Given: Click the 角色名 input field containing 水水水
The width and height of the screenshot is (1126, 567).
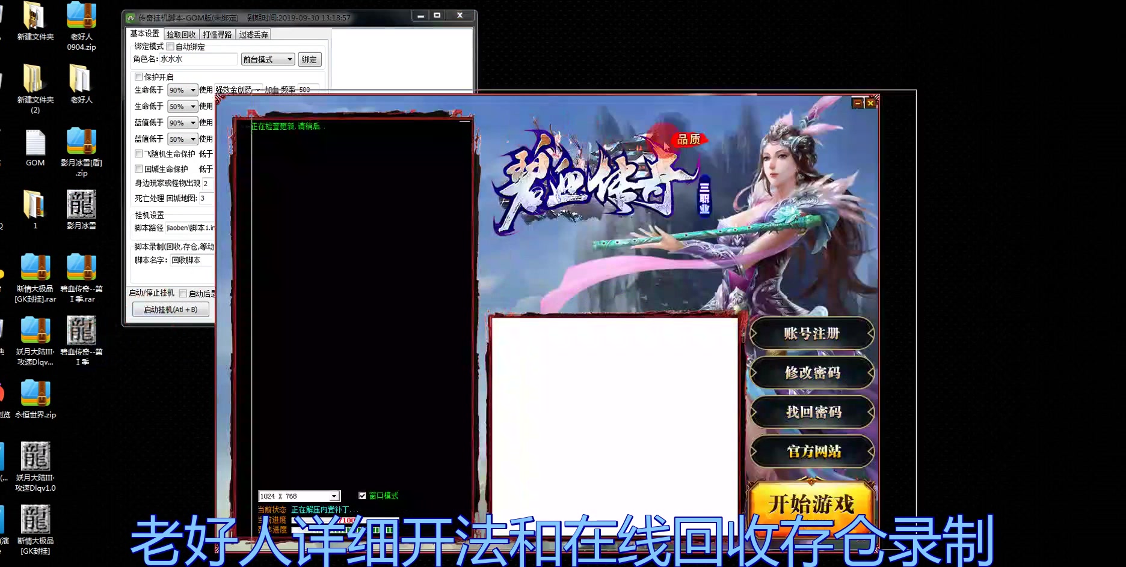Looking at the screenshot, I should pos(198,59).
